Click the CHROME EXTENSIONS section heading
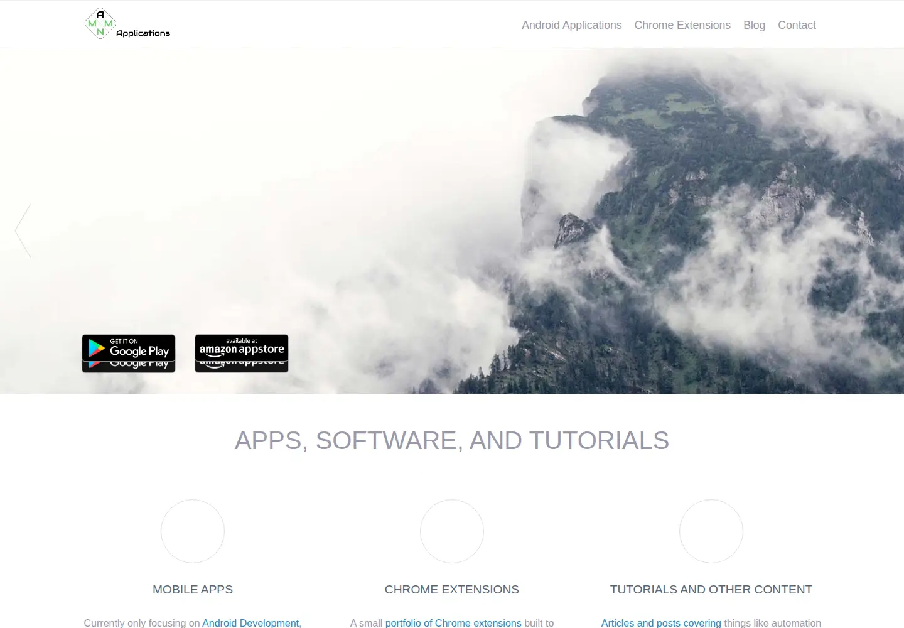 pyautogui.click(x=452, y=589)
